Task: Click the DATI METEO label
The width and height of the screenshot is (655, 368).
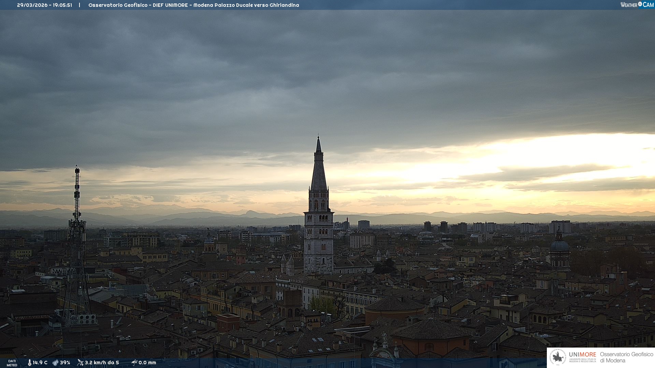Action: point(12,363)
